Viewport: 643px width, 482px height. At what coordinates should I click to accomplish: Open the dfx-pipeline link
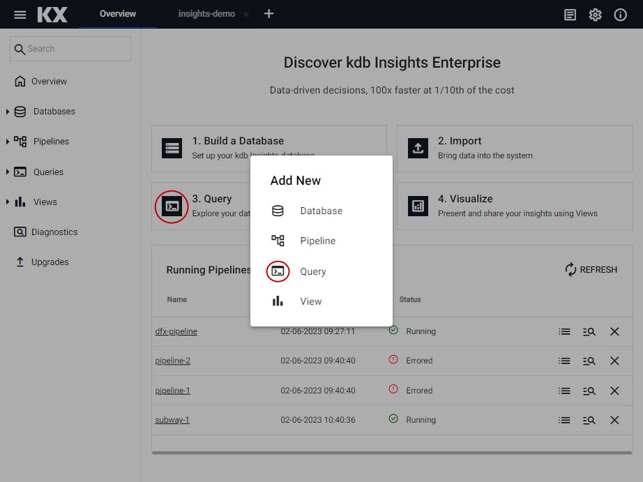[176, 331]
